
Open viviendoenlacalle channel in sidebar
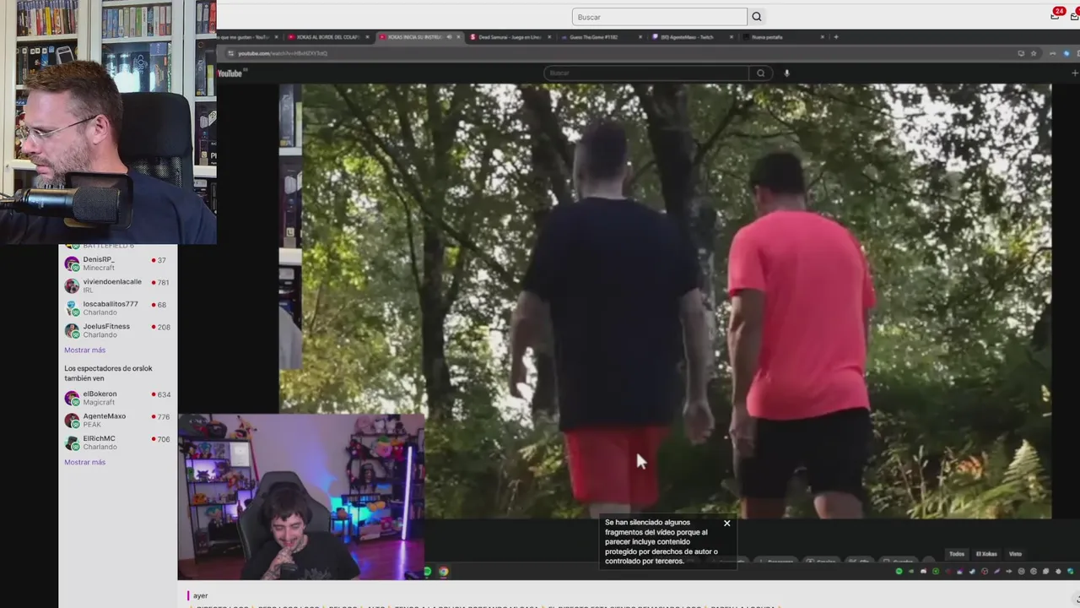point(117,285)
